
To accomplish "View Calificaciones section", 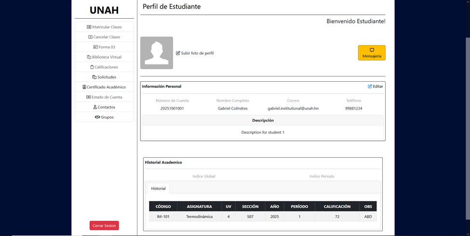I will tap(104, 67).
